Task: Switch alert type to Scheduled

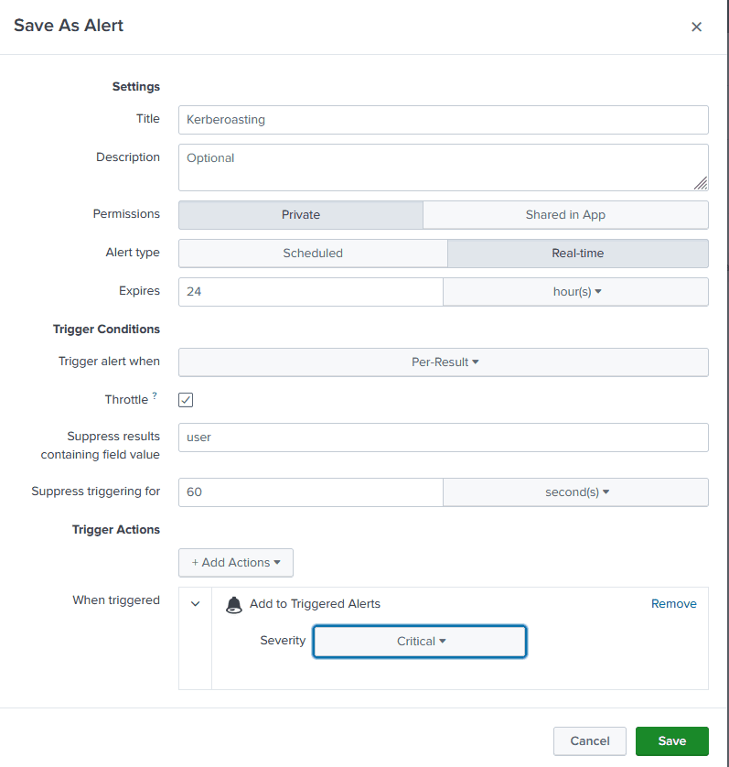Action: click(x=313, y=254)
